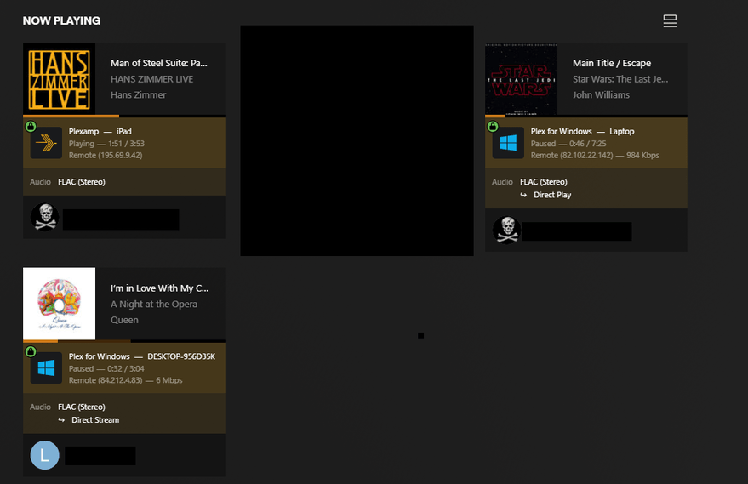Open the blue L avatar user profile
Image resolution: width=748 pixels, height=484 pixels.
(45, 455)
